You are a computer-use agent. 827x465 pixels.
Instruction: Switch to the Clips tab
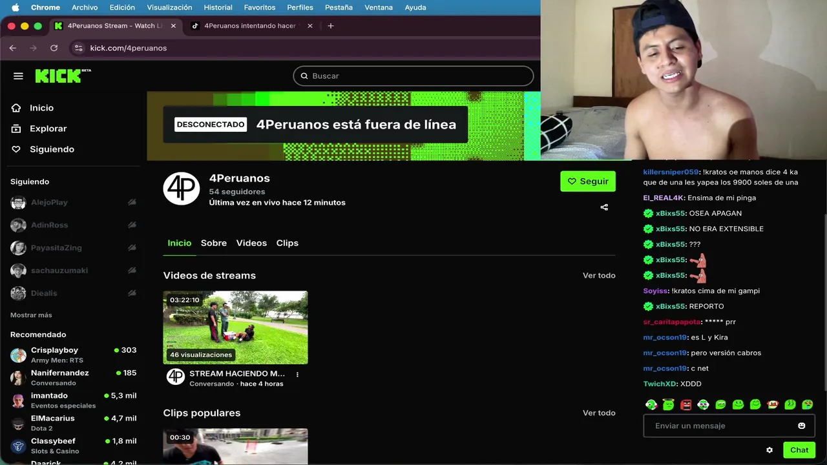tap(287, 243)
